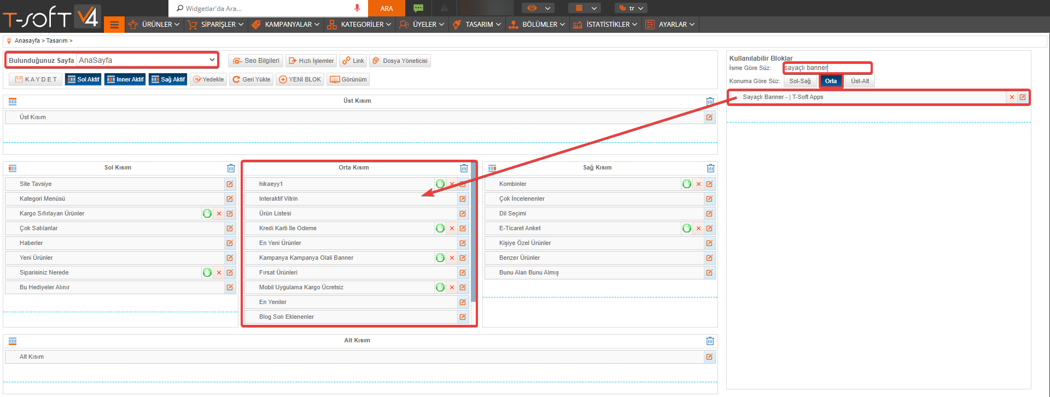The height and width of the screenshot is (397, 1050).
Task: Expand the SİPARİŞLER menu
Action: pyautogui.click(x=215, y=25)
